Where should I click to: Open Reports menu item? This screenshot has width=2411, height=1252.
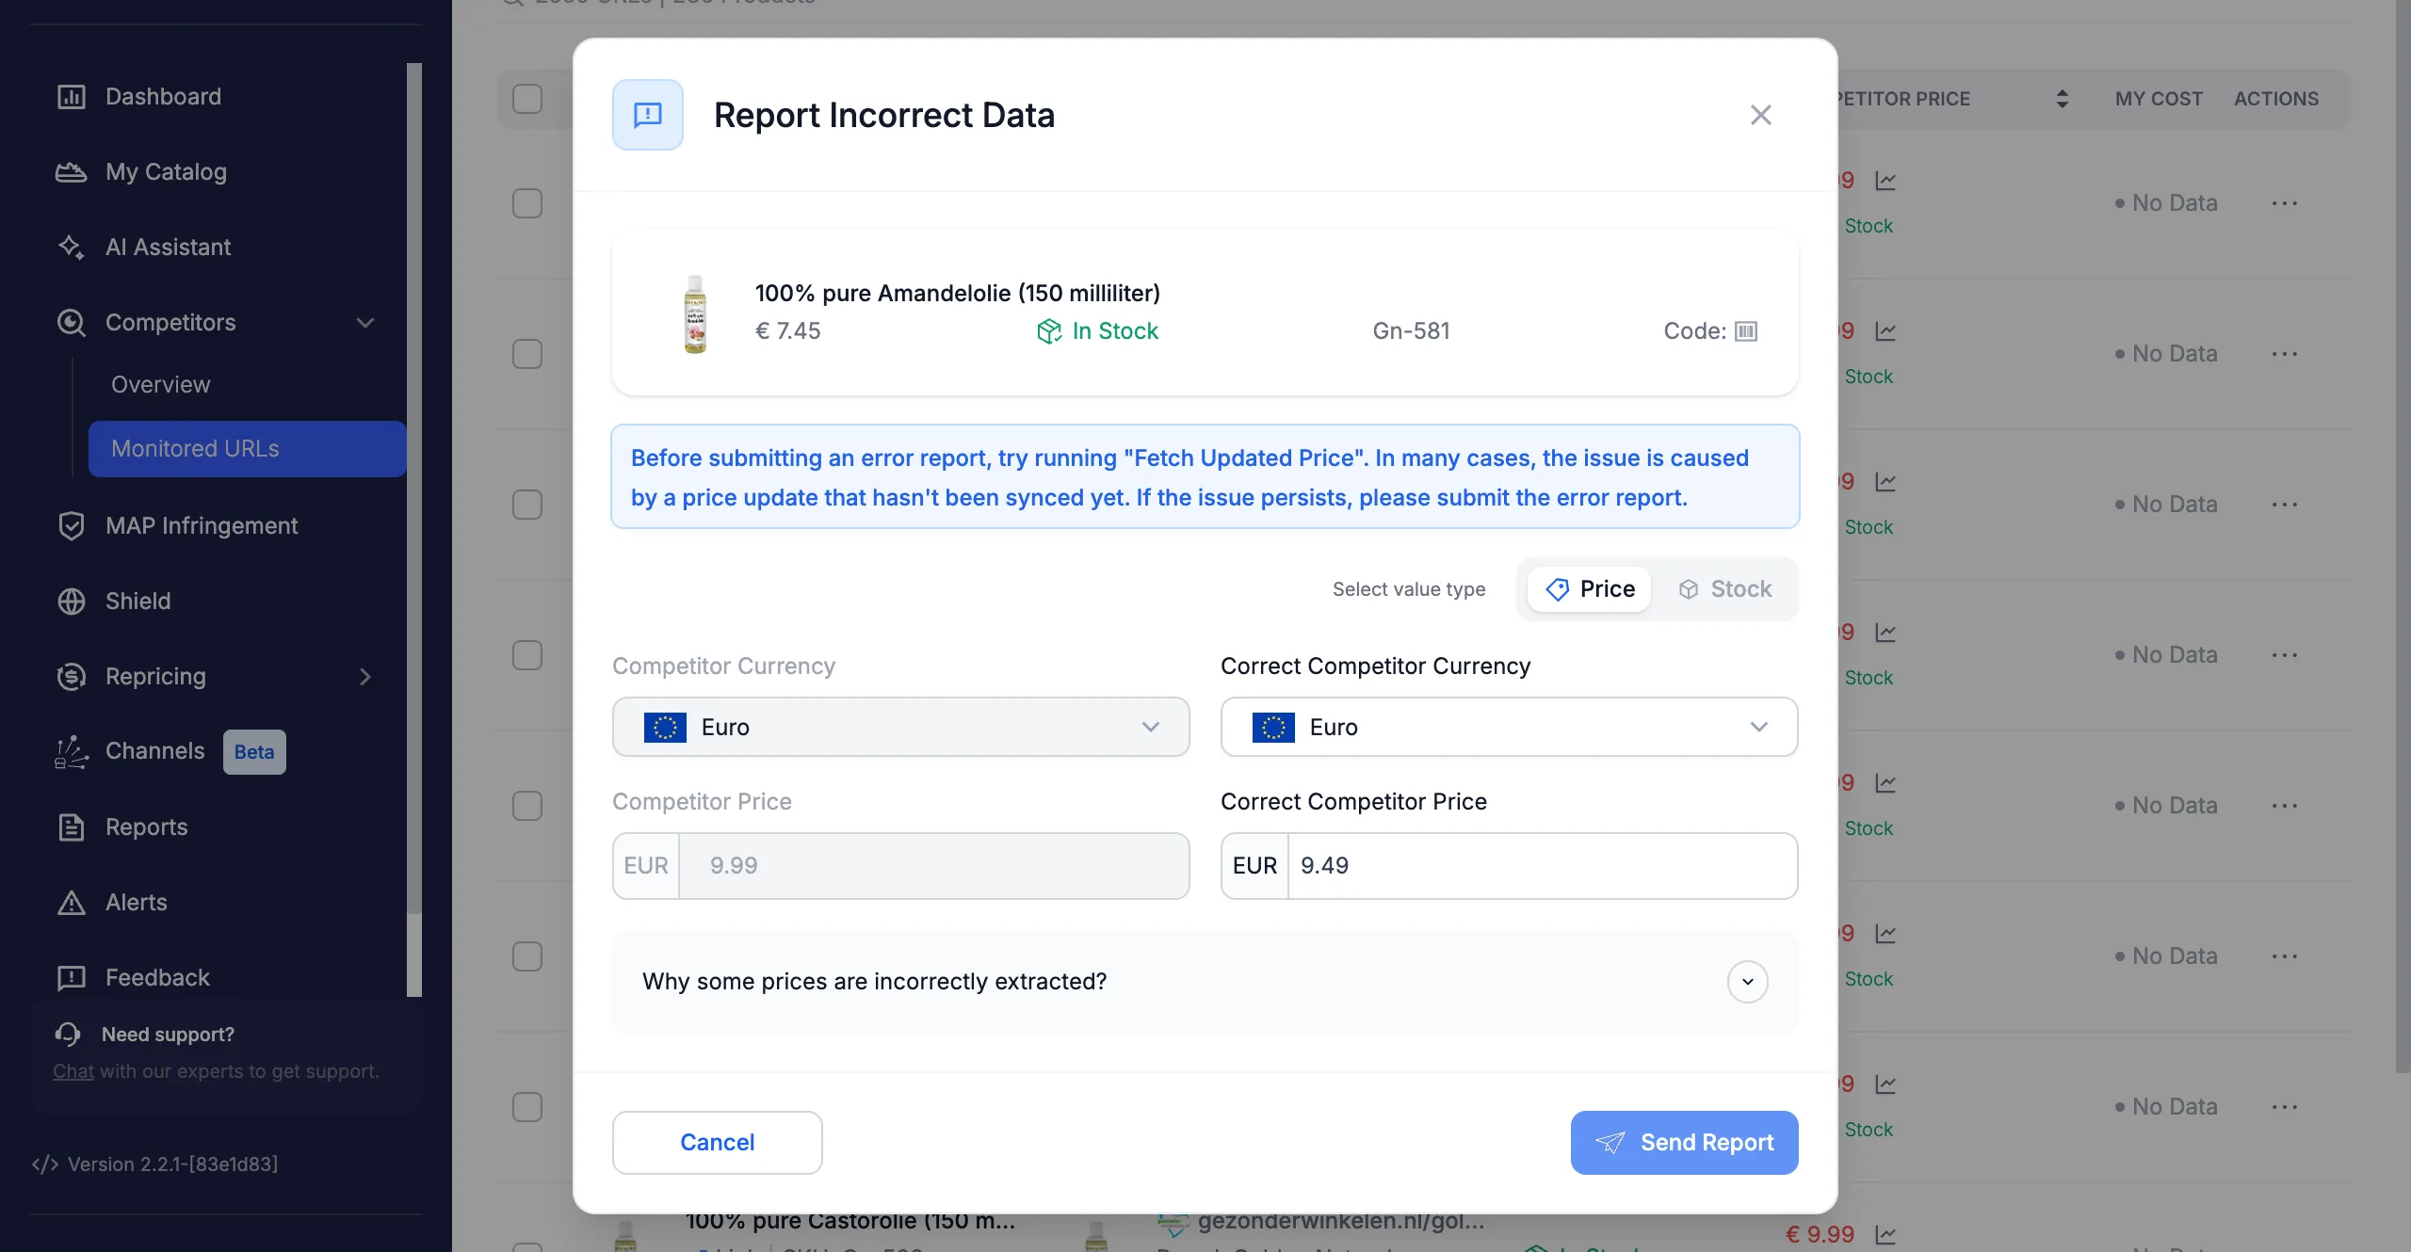pyautogui.click(x=147, y=827)
